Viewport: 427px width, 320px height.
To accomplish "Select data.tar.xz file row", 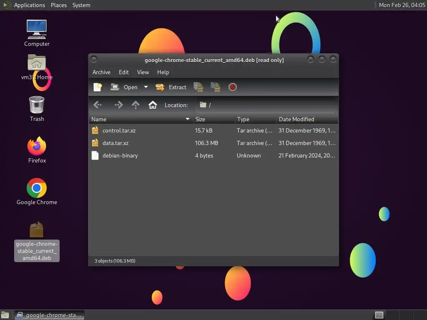I will point(213,143).
